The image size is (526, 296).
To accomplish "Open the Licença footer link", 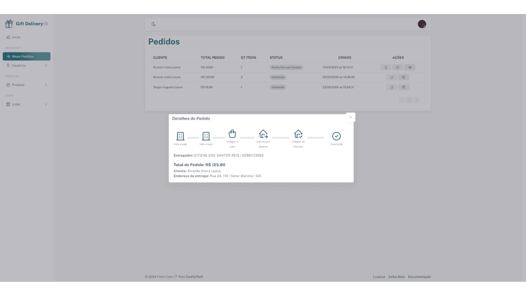I will point(378,277).
